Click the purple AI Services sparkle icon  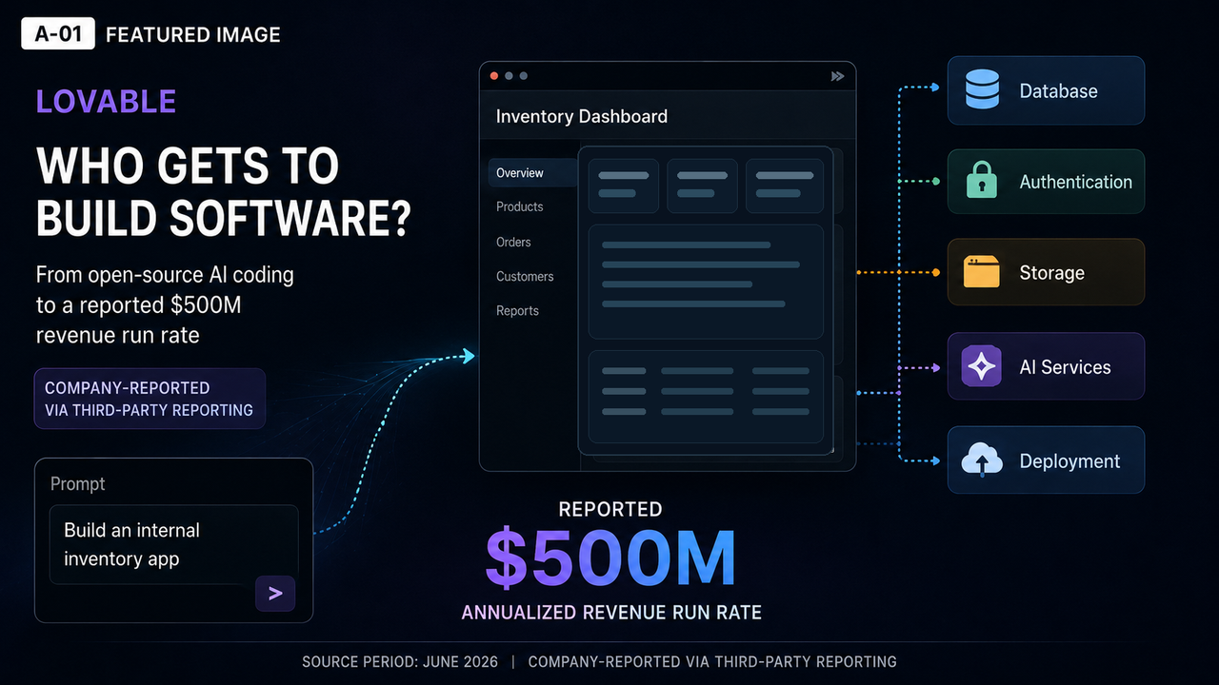(x=982, y=366)
